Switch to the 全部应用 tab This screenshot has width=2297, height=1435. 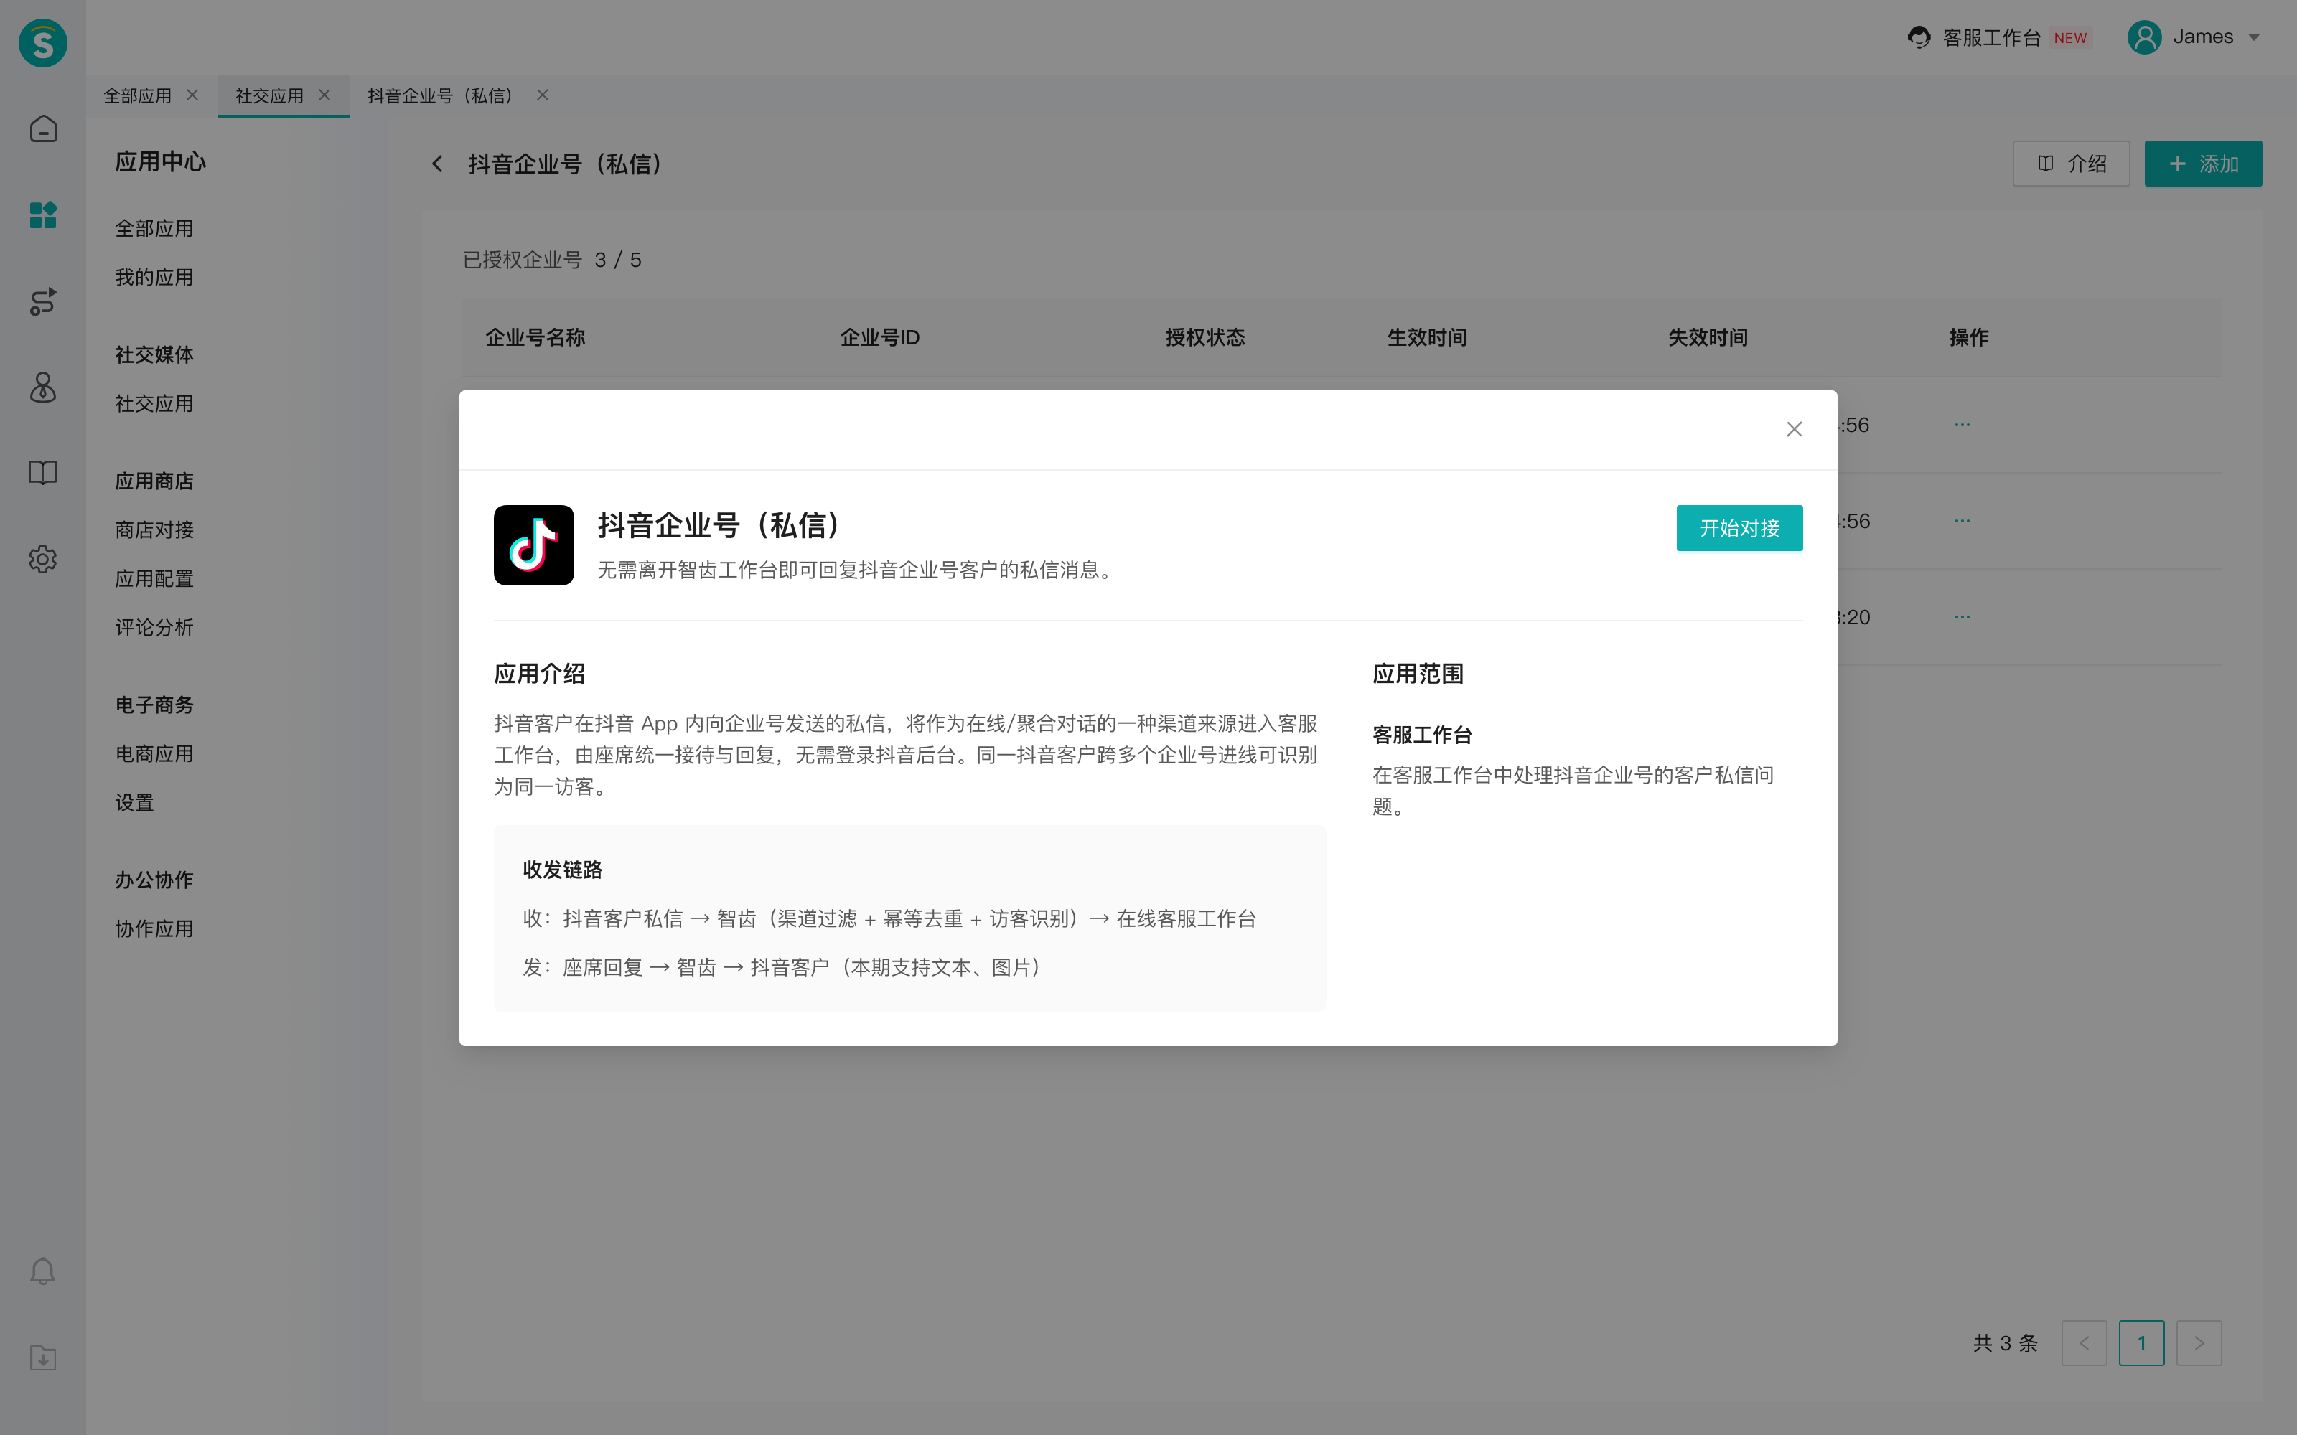138,96
